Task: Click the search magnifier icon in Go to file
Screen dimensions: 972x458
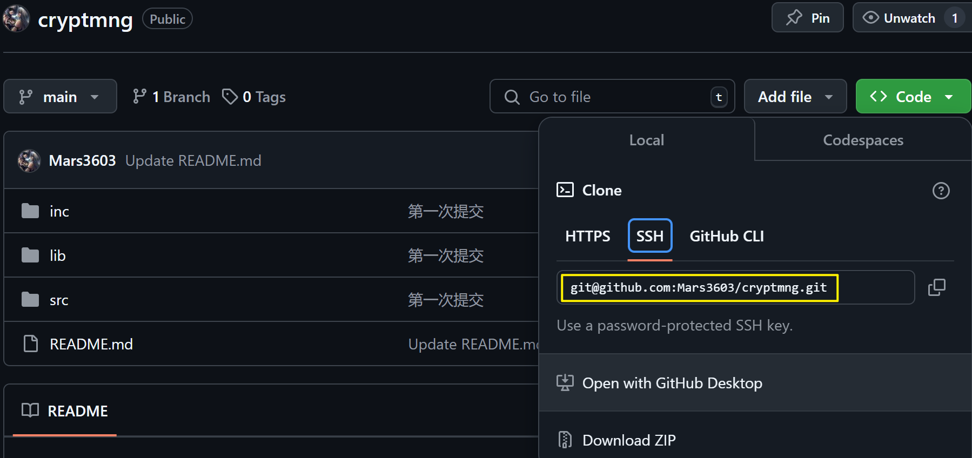Action: pos(512,97)
